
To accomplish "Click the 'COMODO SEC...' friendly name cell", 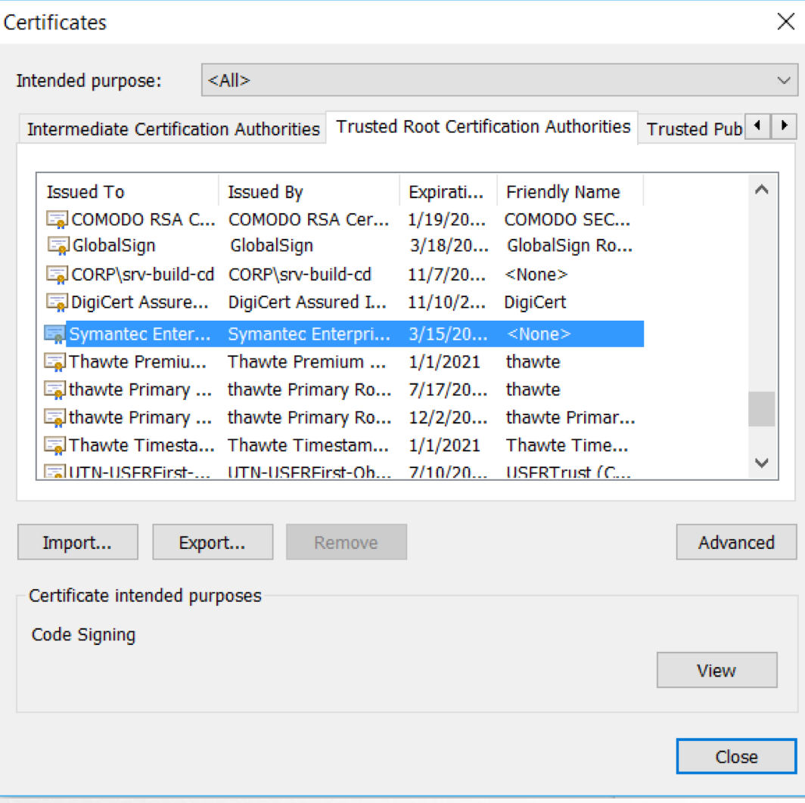I will [x=567, y=219].
